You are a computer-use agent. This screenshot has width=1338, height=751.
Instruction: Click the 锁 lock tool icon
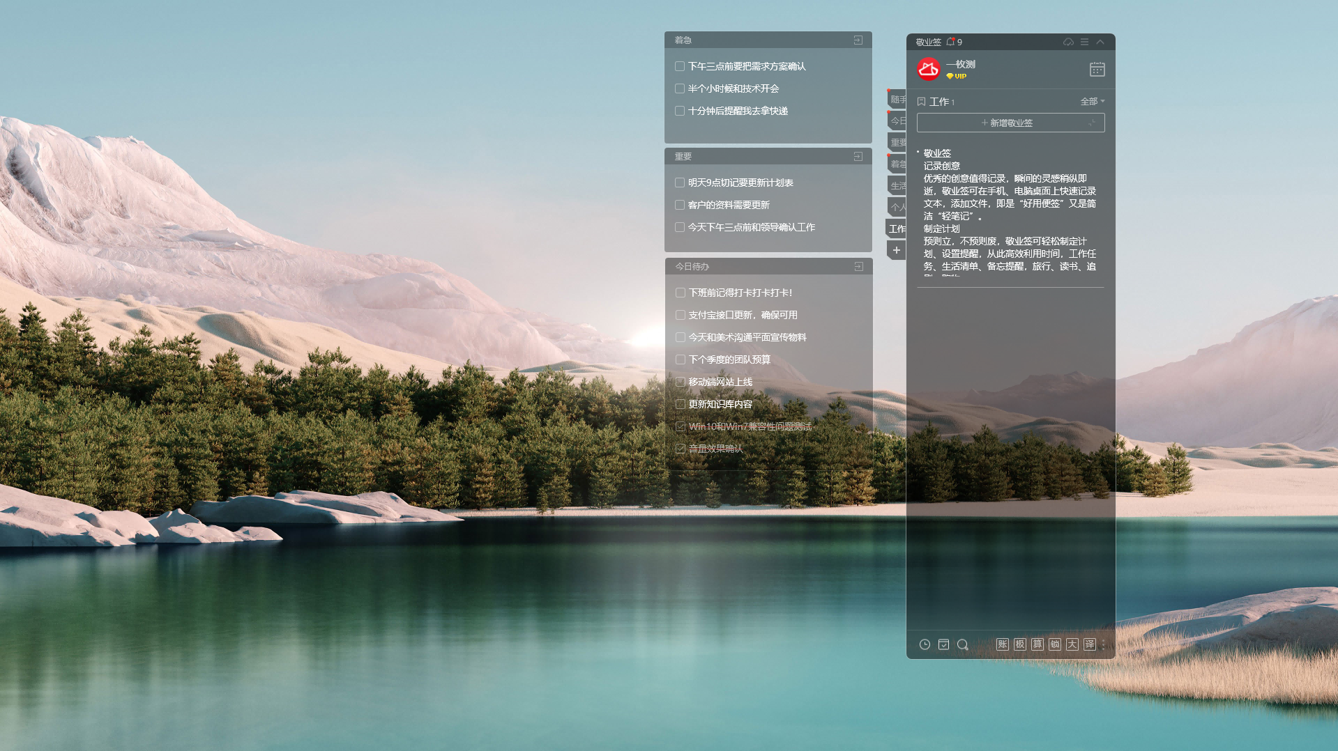pos(1055,644)
